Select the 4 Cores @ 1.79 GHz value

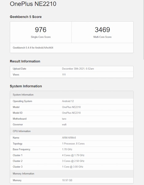[73, 155]
